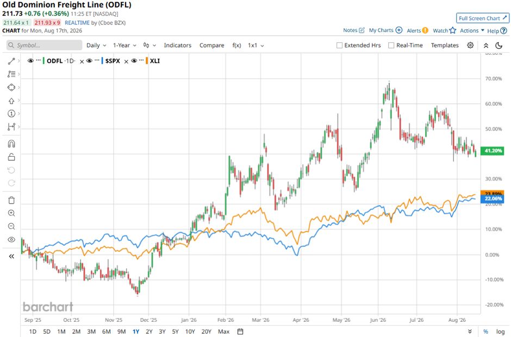511x337 pixels.
Task: Open Help question mark icon
Action: click(503, 30)
